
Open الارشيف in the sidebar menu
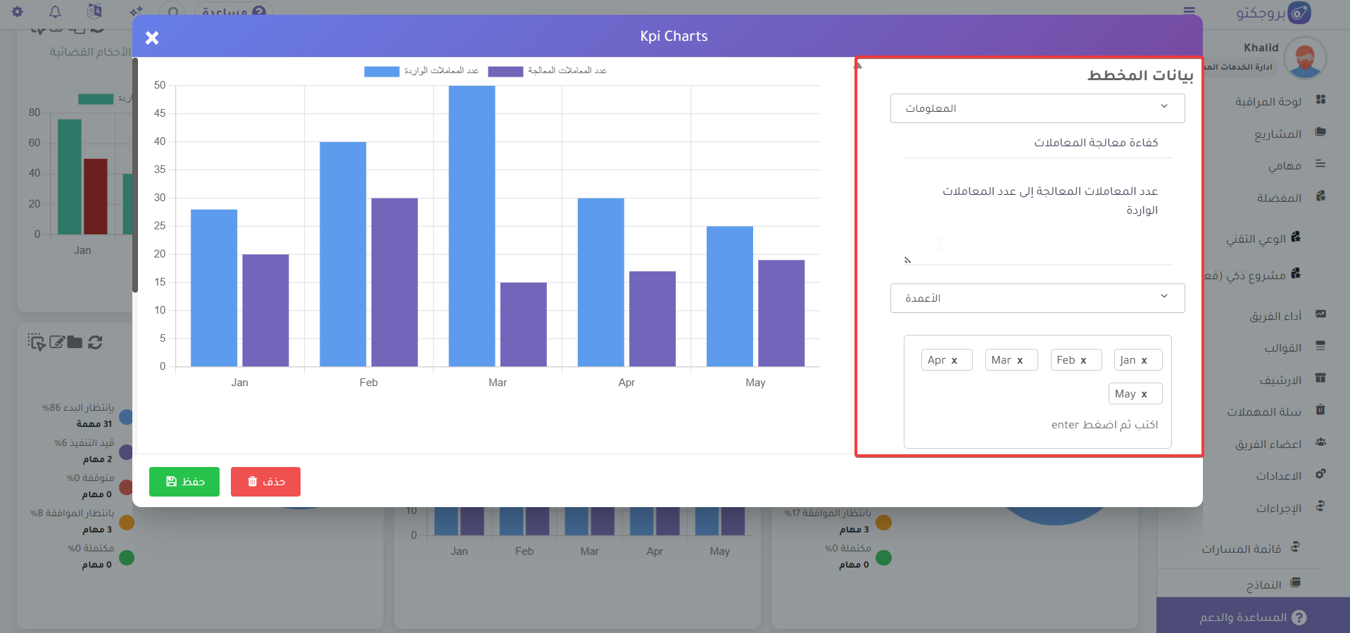(1280, 380)
